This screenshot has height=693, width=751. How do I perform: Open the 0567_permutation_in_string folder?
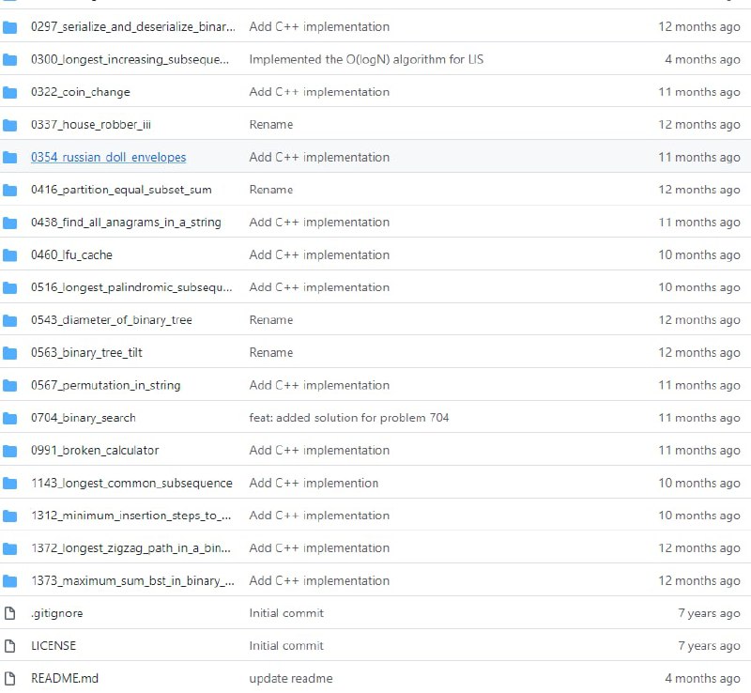(x=105, y=386)
